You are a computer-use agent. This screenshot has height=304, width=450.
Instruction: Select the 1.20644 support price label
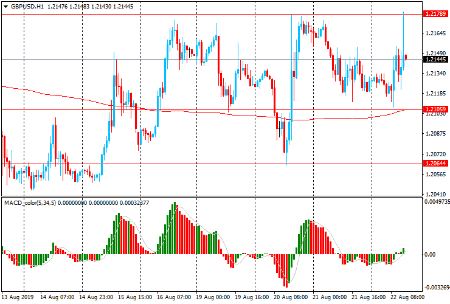click(x=435, y=164)
